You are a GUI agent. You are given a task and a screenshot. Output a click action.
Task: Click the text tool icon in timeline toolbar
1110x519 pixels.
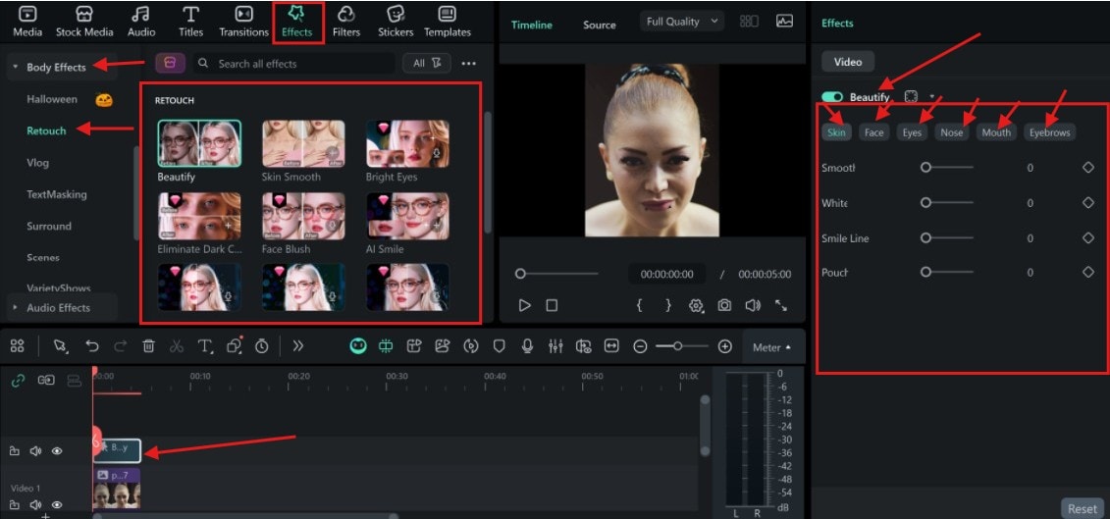pyautogui.click(x=205, y=346)
